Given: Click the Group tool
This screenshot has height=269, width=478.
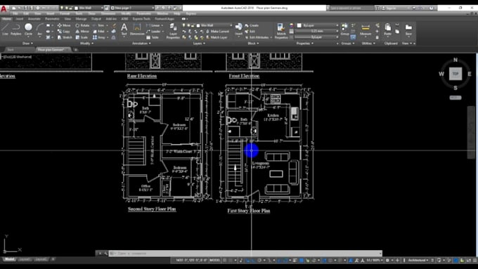Looking at the screenshot, I should (344, 29).
